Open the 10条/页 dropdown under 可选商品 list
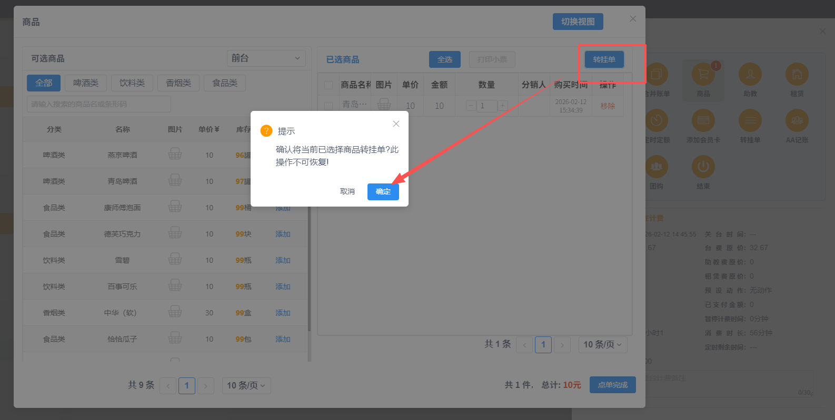 pos(246,386)
